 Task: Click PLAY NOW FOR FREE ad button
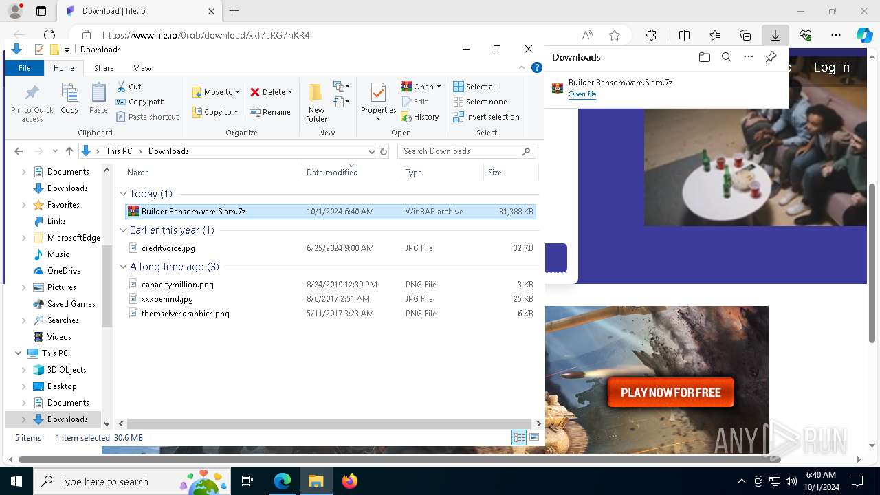[x=670, y=393]
